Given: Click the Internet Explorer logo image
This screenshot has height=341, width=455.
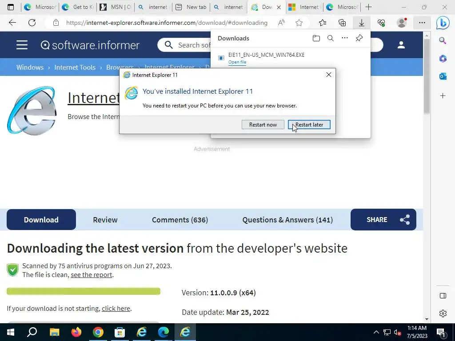Looking at the screenshot, I should coord(32,111).
